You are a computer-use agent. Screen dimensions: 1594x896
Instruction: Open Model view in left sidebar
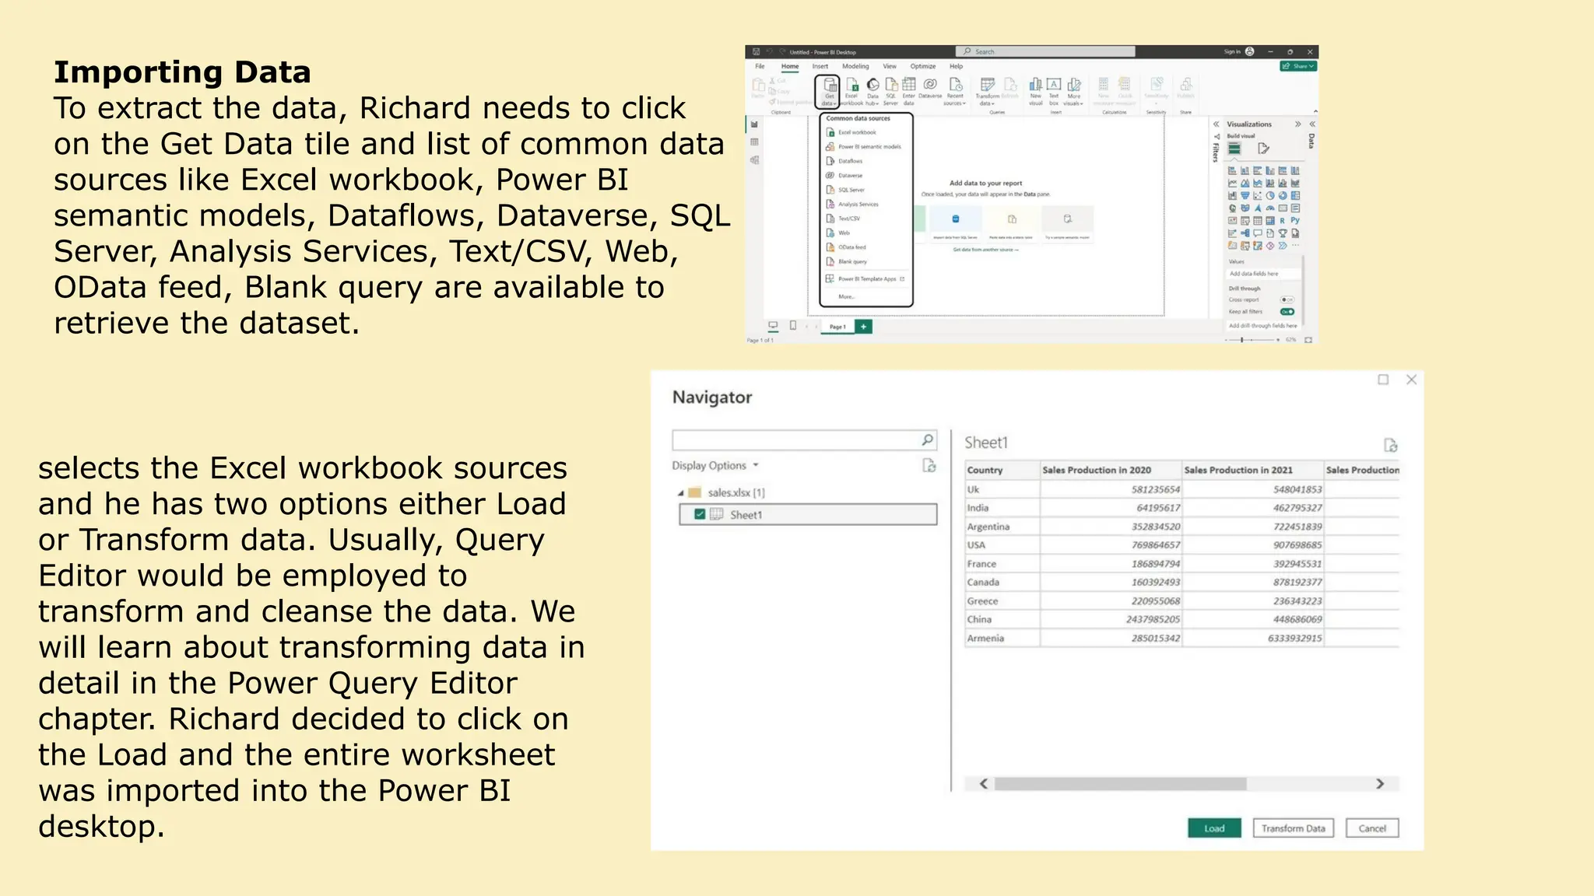[x=754, y=160]
